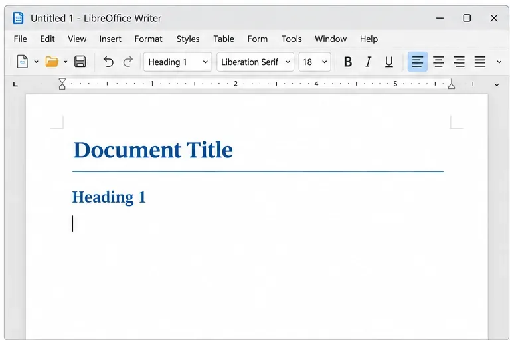Screen dimensions: 510x340
Task: Click the LibreOffice Writer document icon in title bar
Action: (18, 18)
